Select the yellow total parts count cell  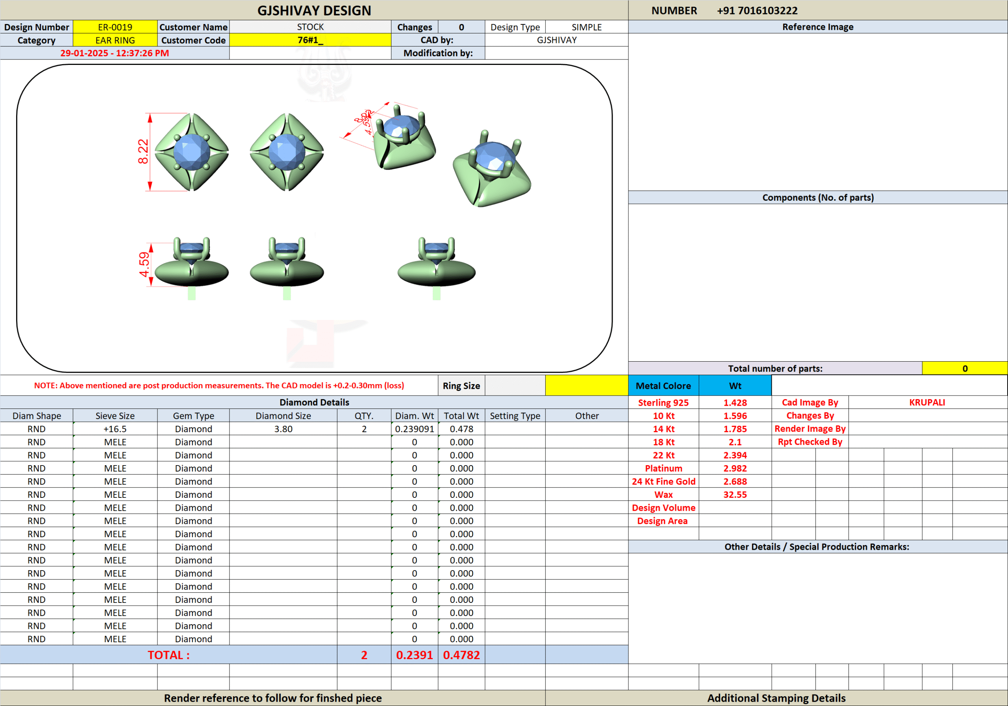point(964,369)
